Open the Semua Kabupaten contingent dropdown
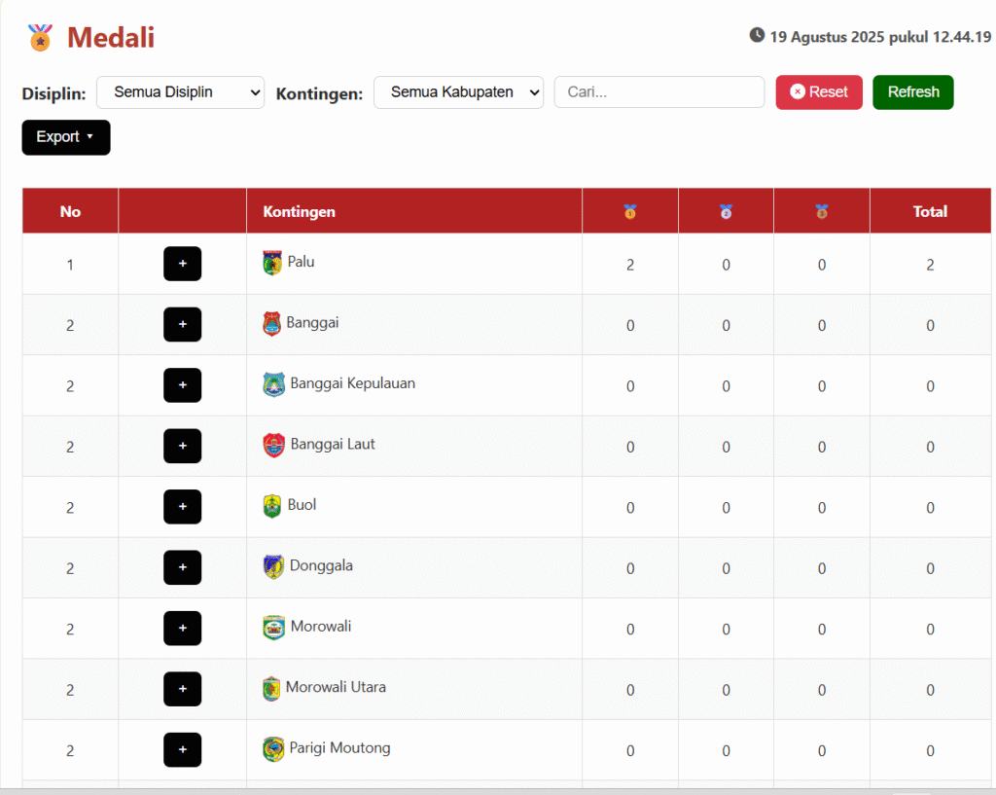The width and height of the screenshot is (996, 795). [x=458, y=92]
